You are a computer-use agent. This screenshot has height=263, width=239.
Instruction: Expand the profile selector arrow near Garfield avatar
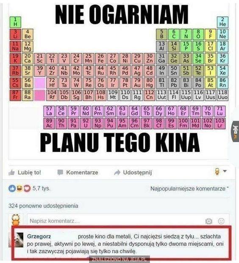pyautogui.click(x=225, y=171)
